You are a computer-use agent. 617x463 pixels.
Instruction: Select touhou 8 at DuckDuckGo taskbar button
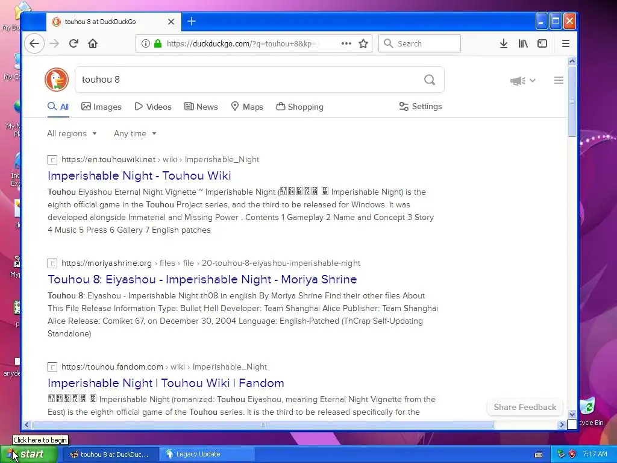pyautogui.click(x=111, y=455)
